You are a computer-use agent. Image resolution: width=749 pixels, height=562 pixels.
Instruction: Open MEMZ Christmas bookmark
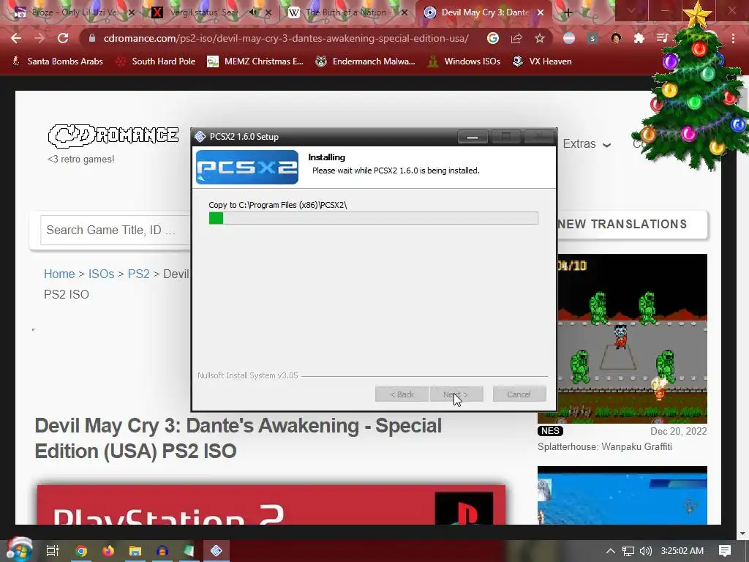255,61
